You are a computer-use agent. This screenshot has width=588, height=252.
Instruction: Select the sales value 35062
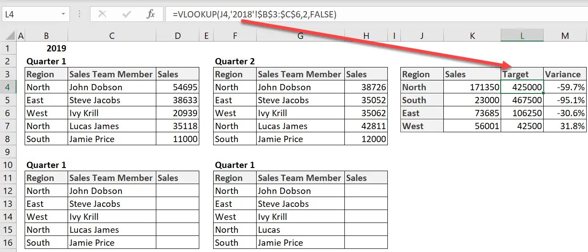coord(366,113)
